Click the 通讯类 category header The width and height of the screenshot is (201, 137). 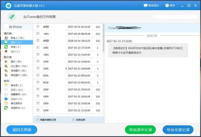[x=8, y=34]
